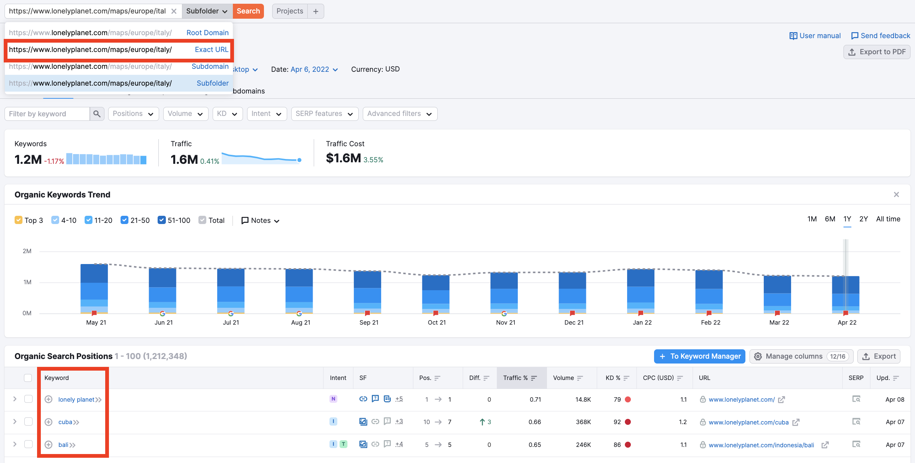Check the cuba row checkbox
This screenshot has height=463, width=915.
[28, 421]
